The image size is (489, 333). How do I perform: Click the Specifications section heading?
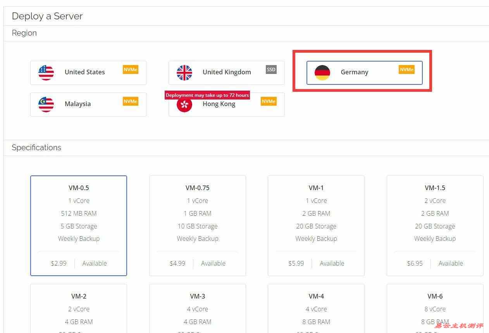point(36,148)
